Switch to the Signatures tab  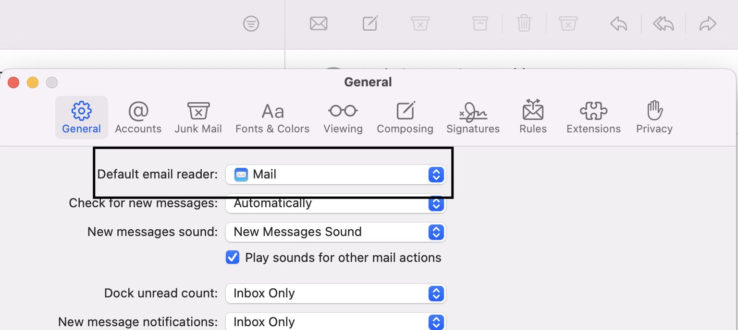(x=473, y=118)
